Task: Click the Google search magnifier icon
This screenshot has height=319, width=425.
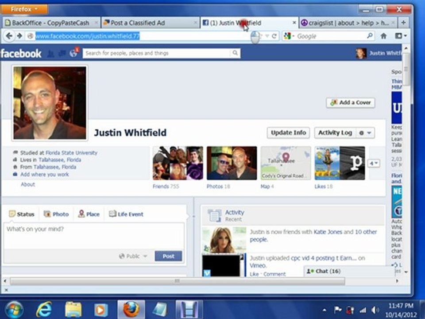Action: 370,35
